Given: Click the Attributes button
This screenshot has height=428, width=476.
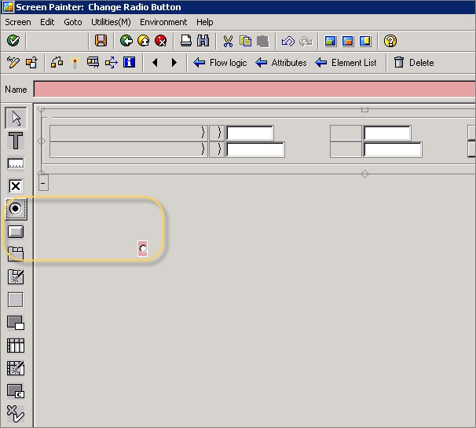Looking at the screenshot, I should click(281, 63).
